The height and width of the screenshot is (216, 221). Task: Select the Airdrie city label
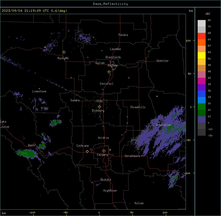[x=103, y=138]
